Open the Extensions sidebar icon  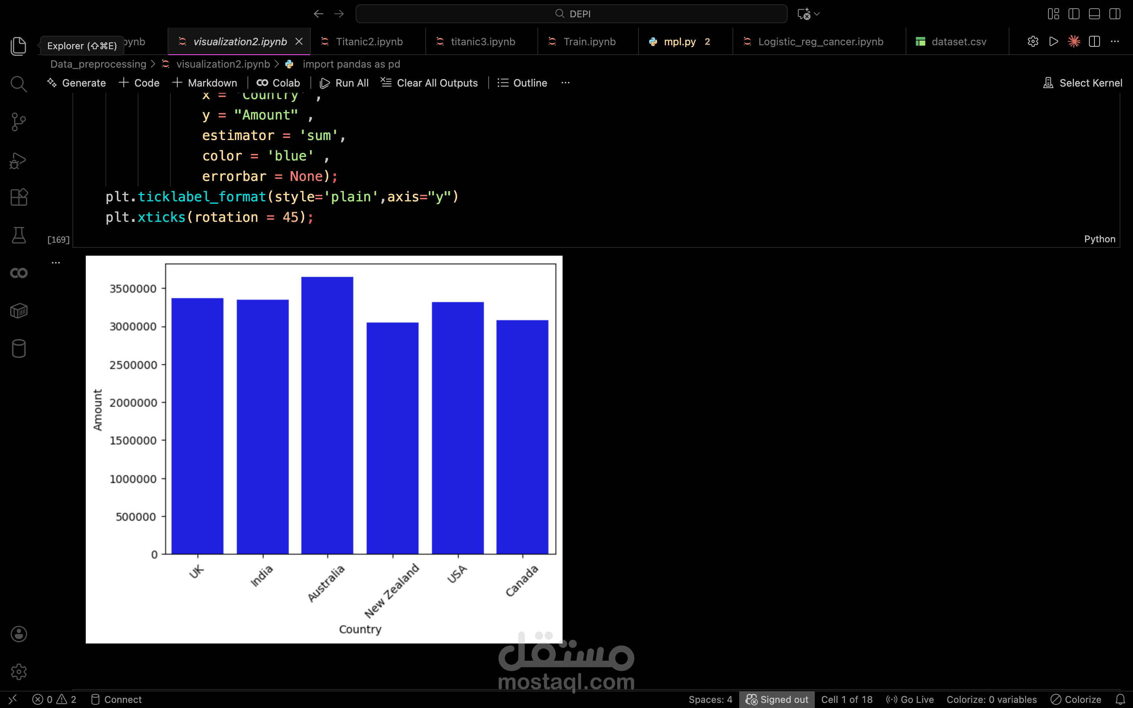pyautogui.click(x=19, y=197)
